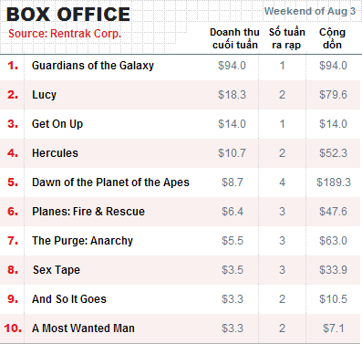This screenshot has width=362, height=344.
Task: Open the Hercules entry
Action: tap(55, 153)
